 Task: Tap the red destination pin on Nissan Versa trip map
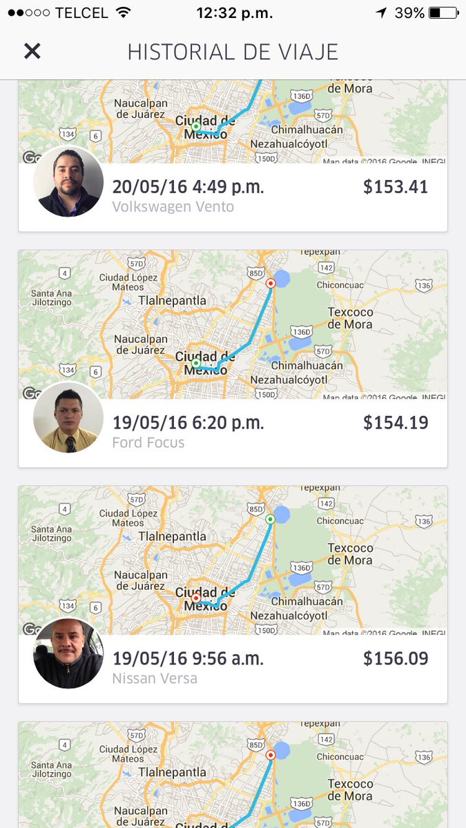pos(196,599)
